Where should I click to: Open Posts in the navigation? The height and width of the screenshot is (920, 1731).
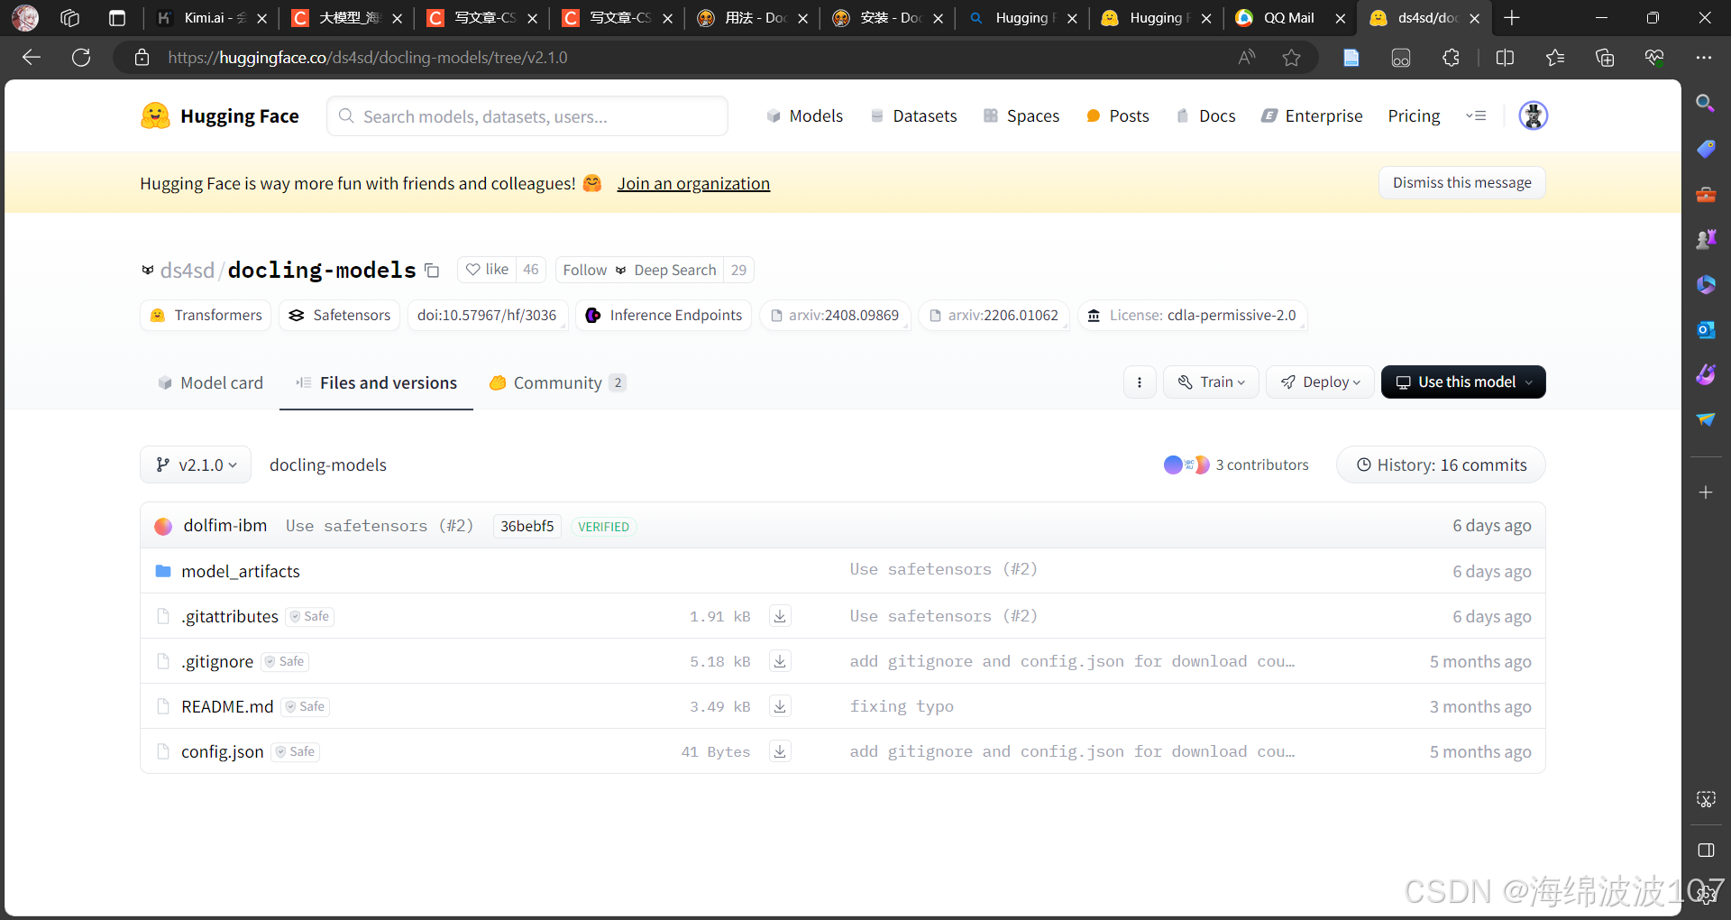point(1118,115)
